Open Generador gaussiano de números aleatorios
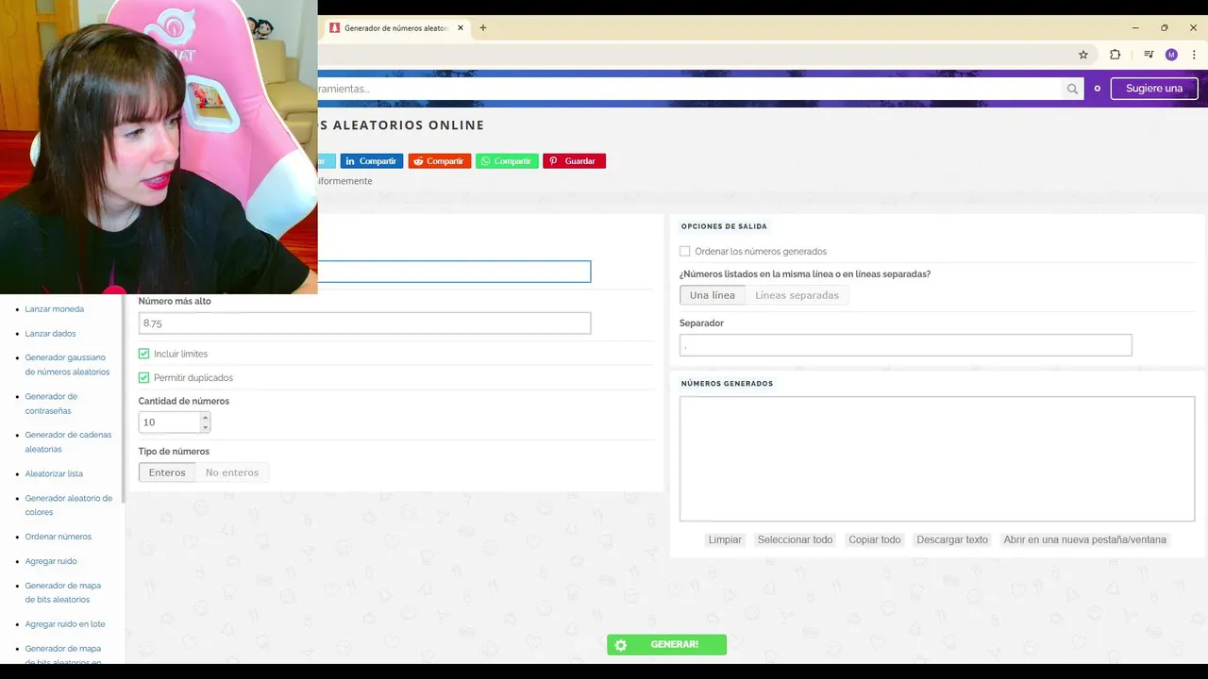 [67, 365]
